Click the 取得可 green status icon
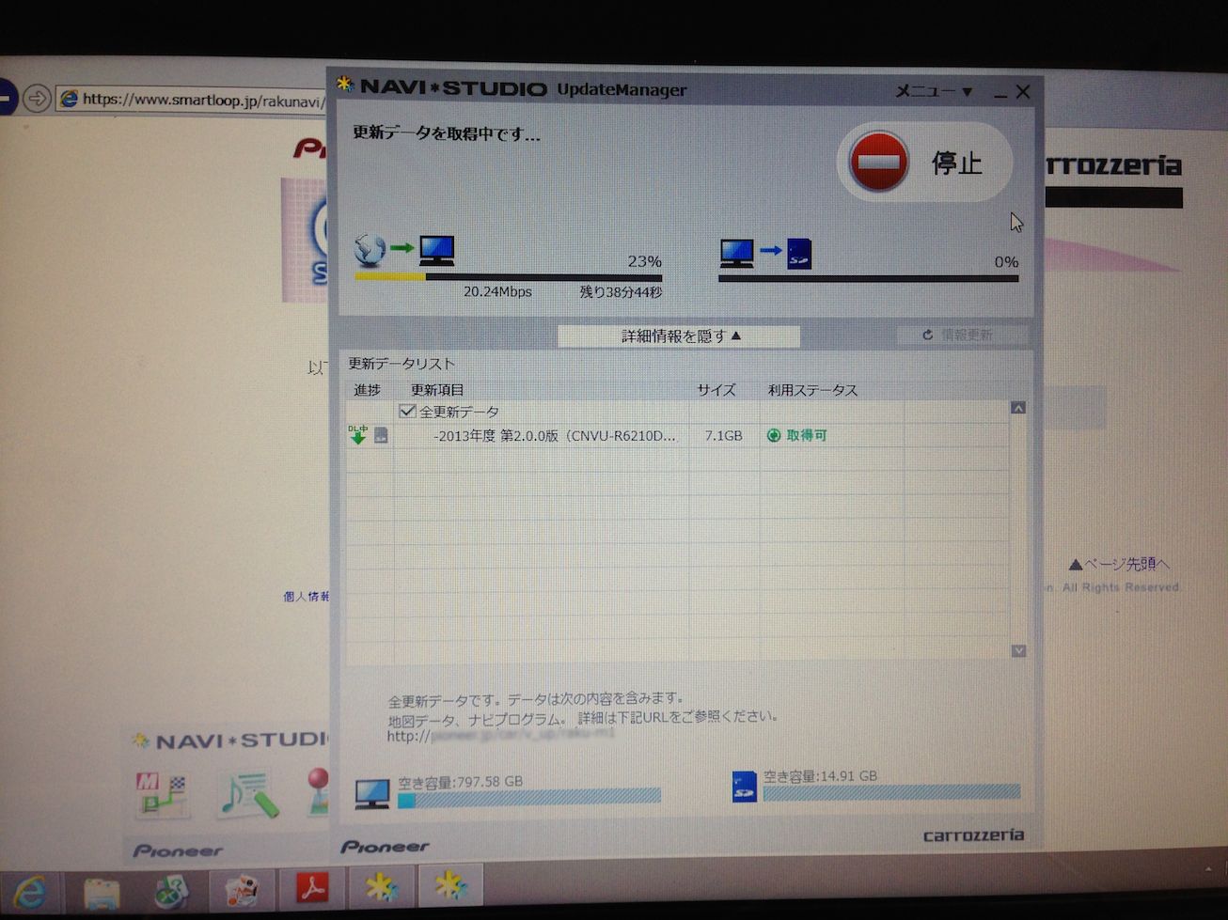This screenshot has width=1228, height=920. (x=774, y=435)
